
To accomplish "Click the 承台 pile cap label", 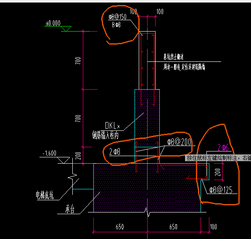I will tap(70, 209).
